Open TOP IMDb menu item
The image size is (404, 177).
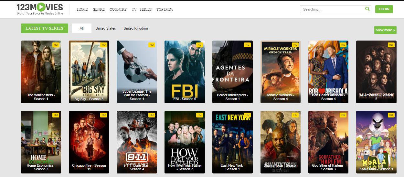pyautogui.click(x=165, y=9)
